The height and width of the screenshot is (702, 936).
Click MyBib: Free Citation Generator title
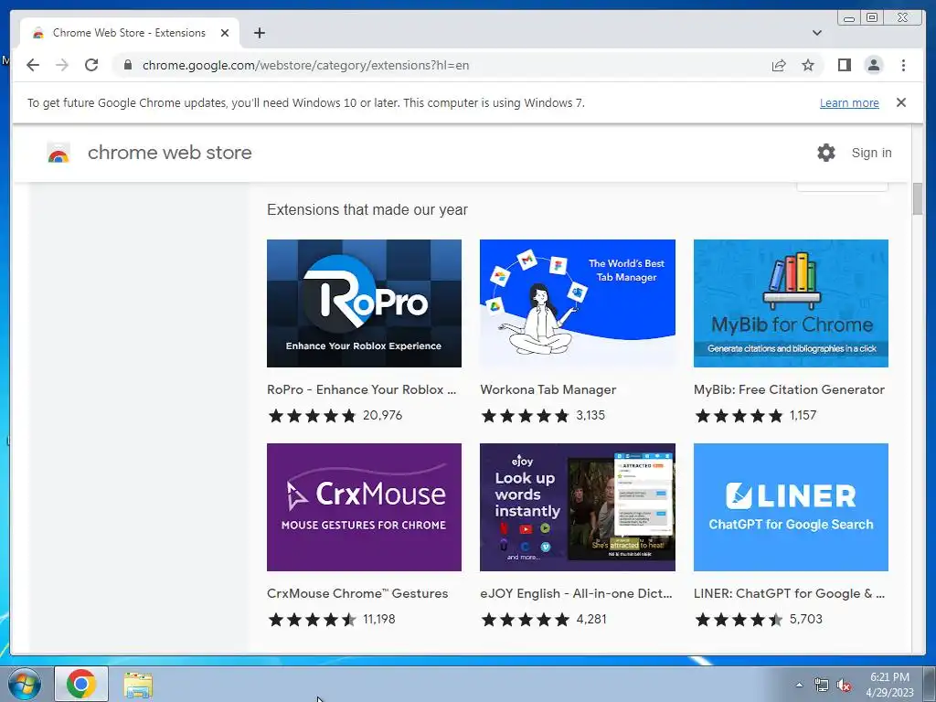[x=789, y=389]
